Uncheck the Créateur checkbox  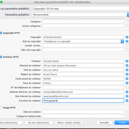coord(127,61)
